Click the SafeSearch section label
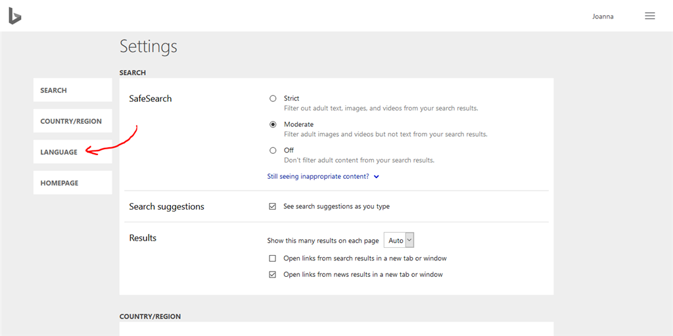 151,99
